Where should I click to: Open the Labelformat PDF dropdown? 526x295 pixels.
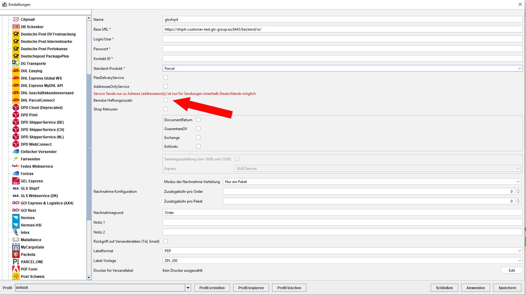click(x=343, y=251)
